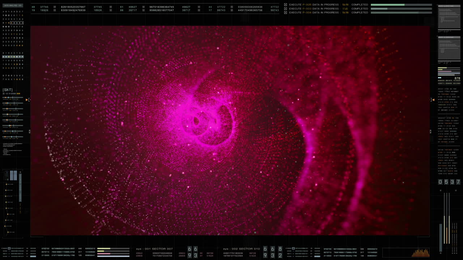Expand the algorithms panel at the top right
The height and width of the screenshot is (260, 463).
[449, 6]
